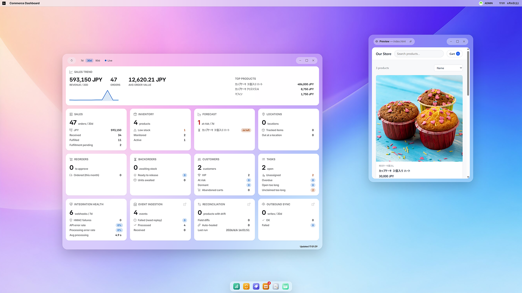Viewport: 522px width, 293px height.
Task: Open Outbound Sync external link icon
Action: tap(313, 204)
